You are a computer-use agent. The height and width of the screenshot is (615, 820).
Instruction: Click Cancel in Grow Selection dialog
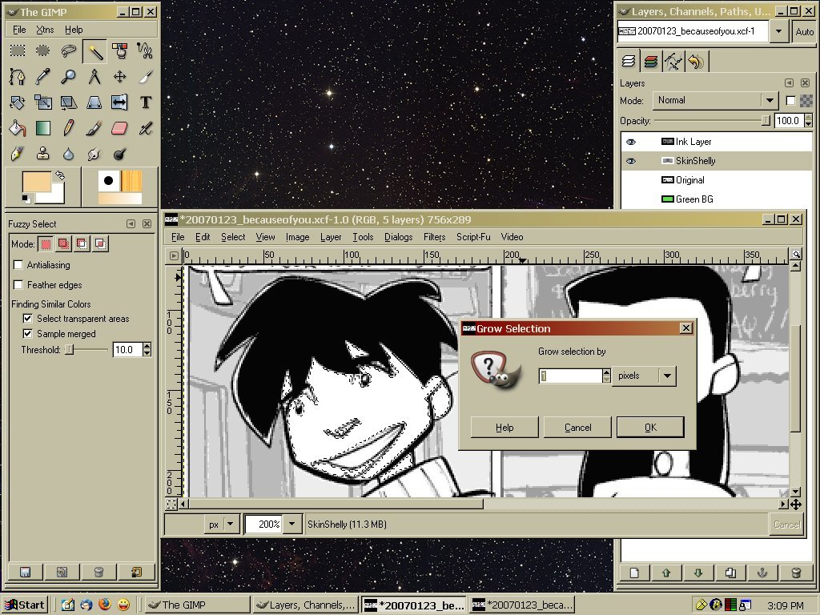[x=578, y=428]
